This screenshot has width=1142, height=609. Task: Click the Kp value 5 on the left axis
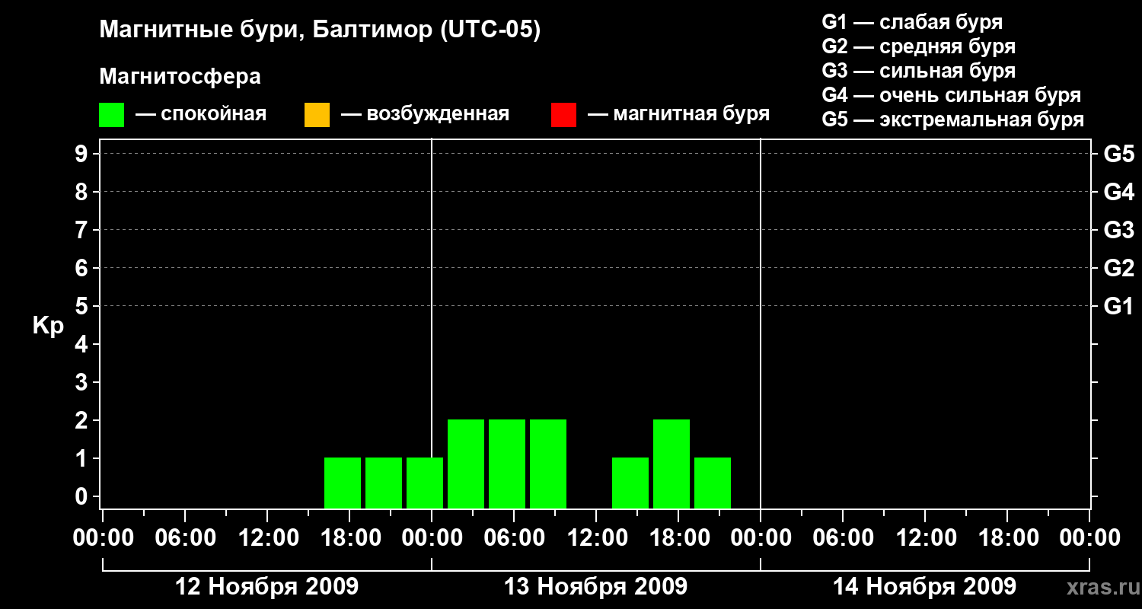[x=83, y=306]
